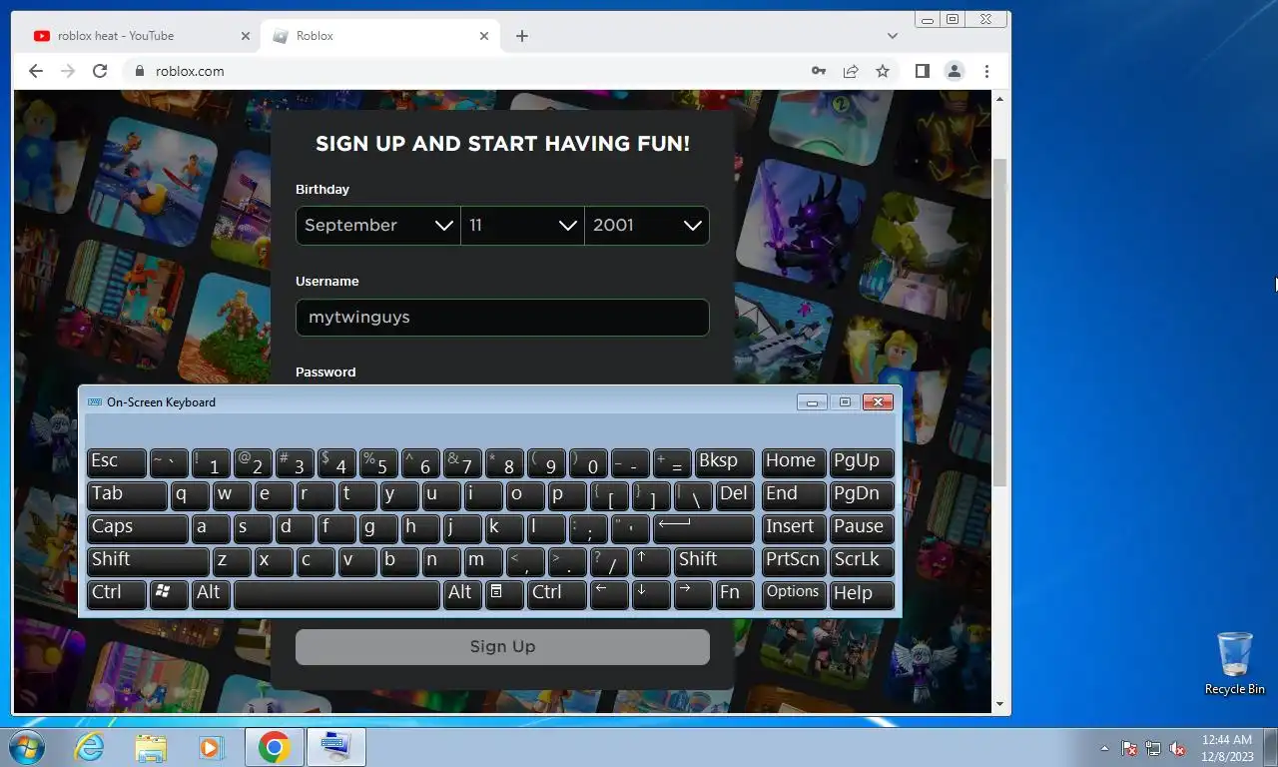Screen dimensions: 1278x767
Task: Close the Roblox tab
Action: pyautogui.click(x=484, y=36)
